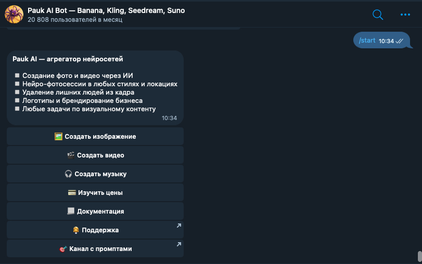Open search in the Pauk AI Bot chat
Viewport: 422px width, 264px height.
coord(378,15)
